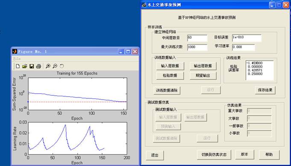
Task: Click the New Figure toolbar icon
Action: (x=18, y=66)
